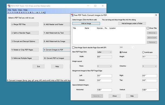Screen dimensions: 165x105
Task: Choose 1. Merge PDF Files
Action: tap(25, 24)
